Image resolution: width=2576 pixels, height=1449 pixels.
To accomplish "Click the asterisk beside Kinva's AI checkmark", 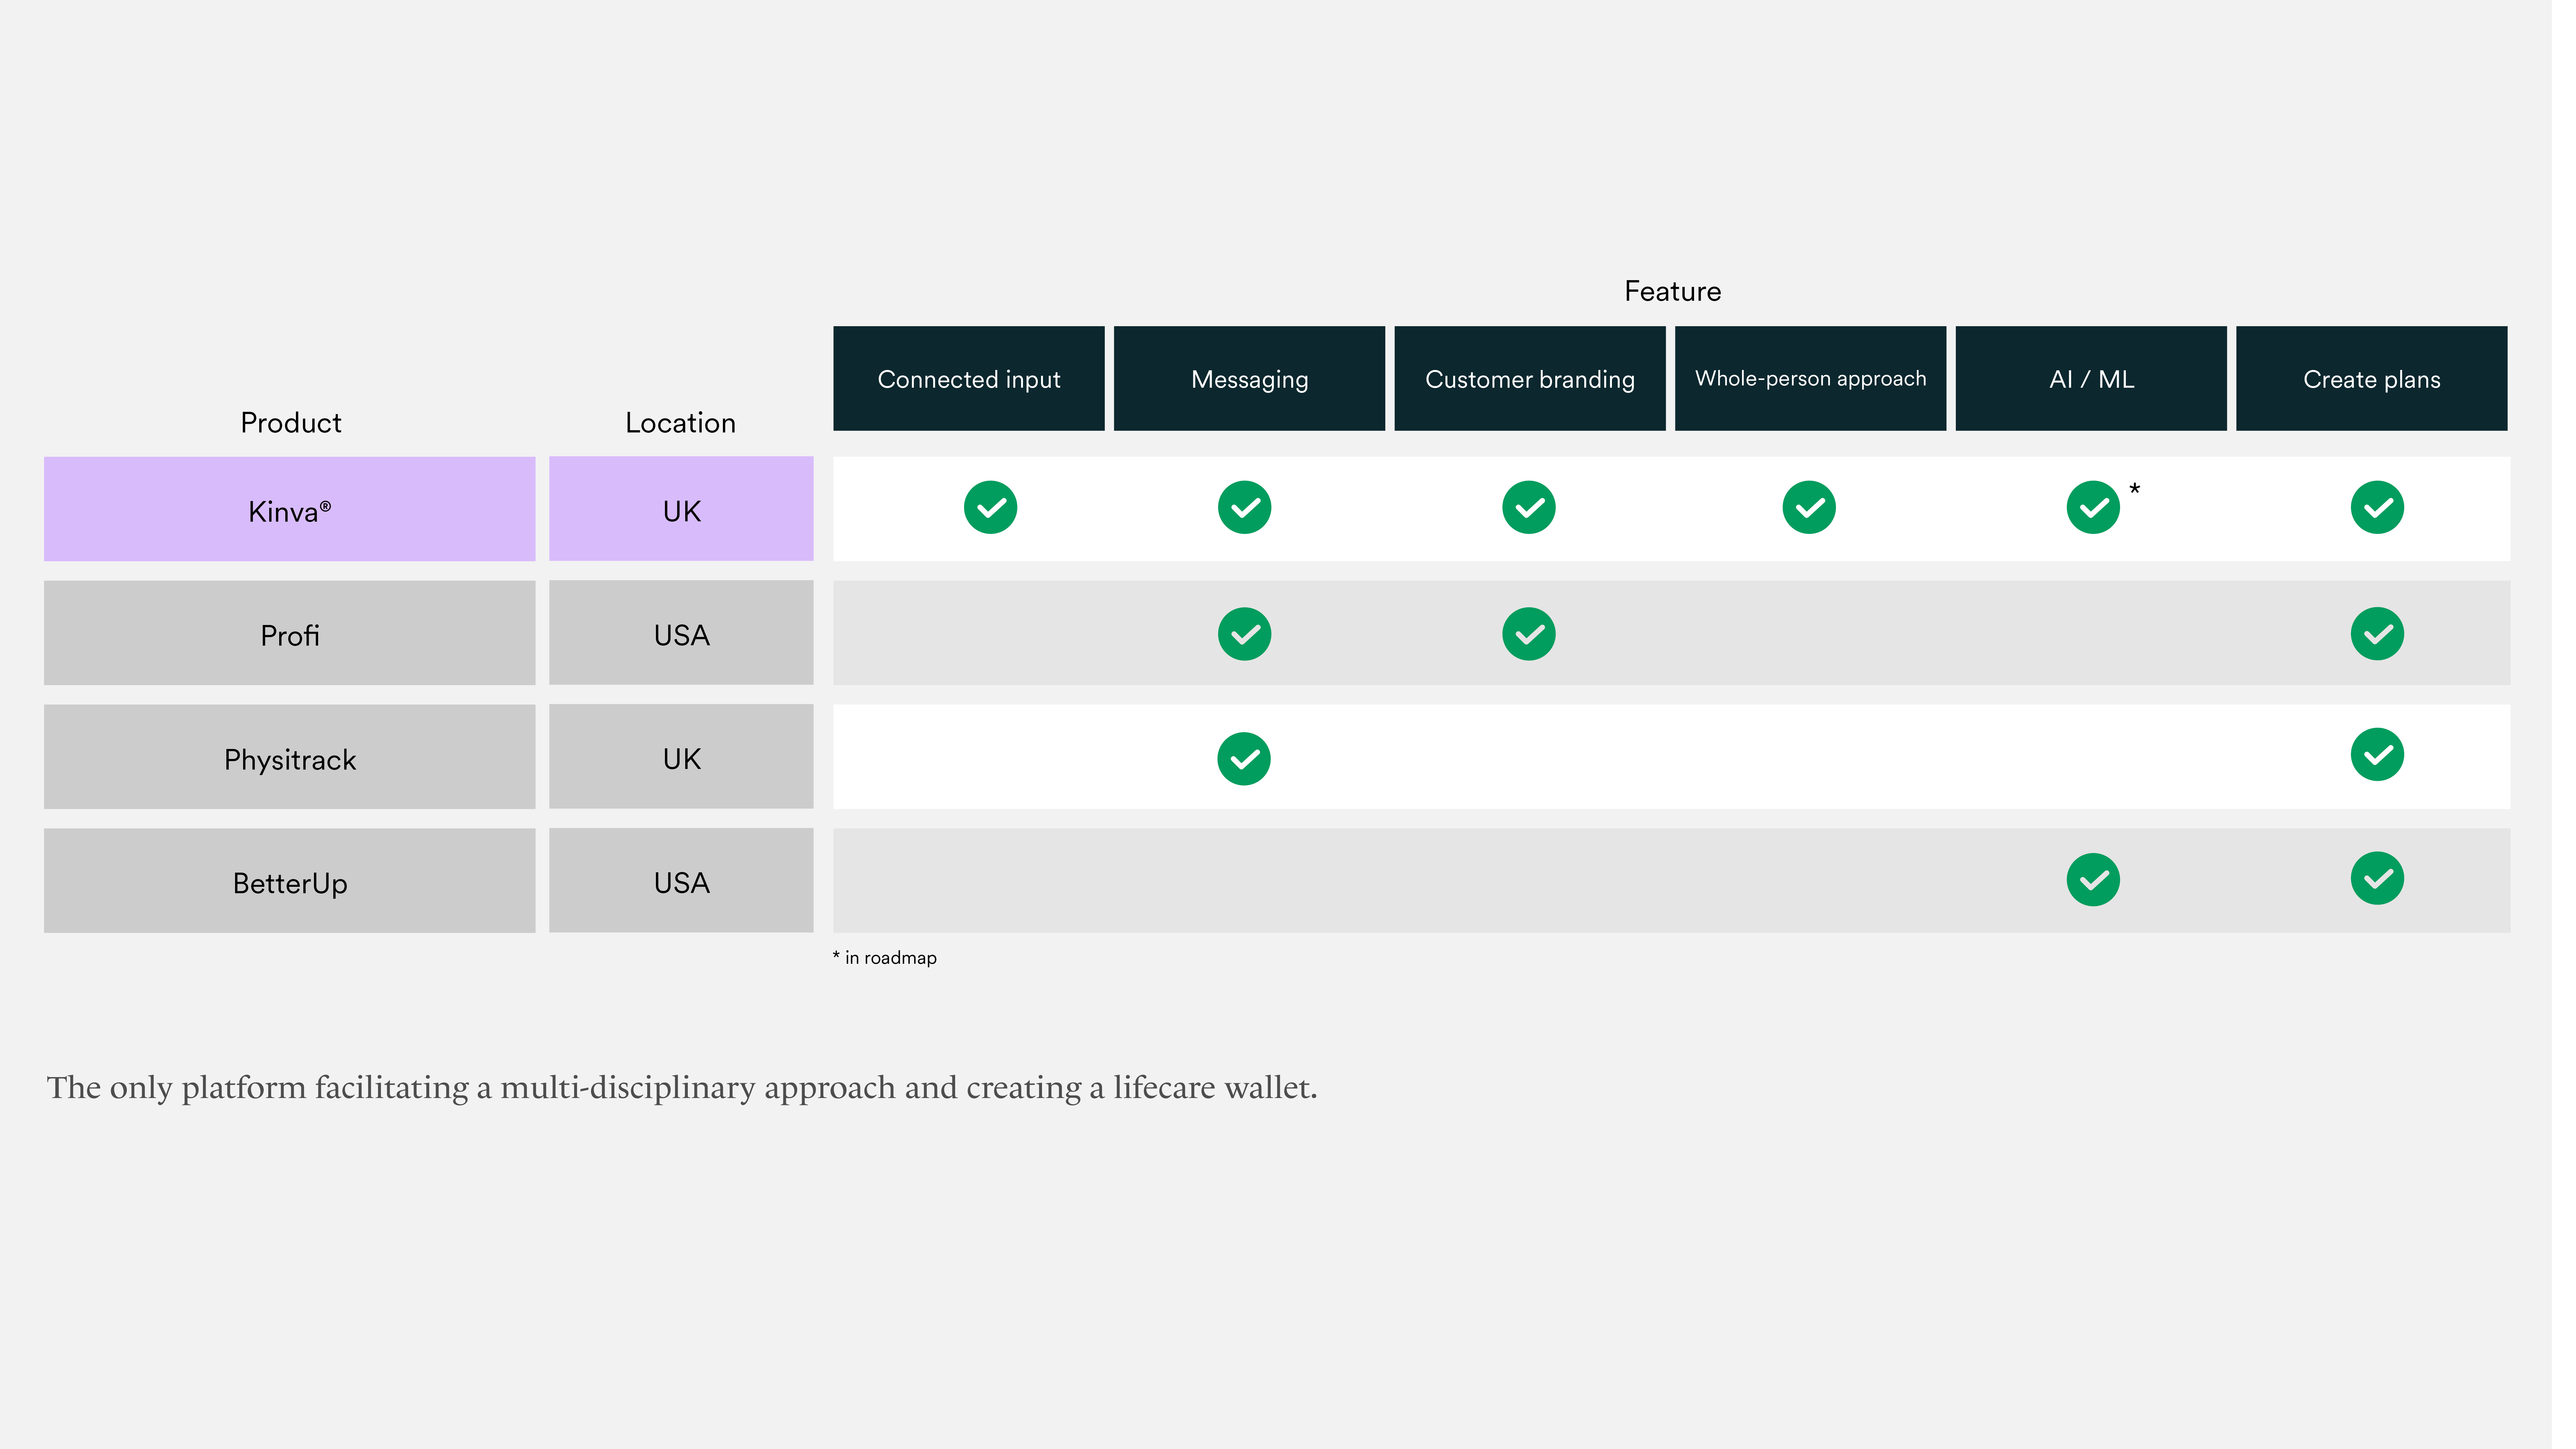I will (2135, 490).
